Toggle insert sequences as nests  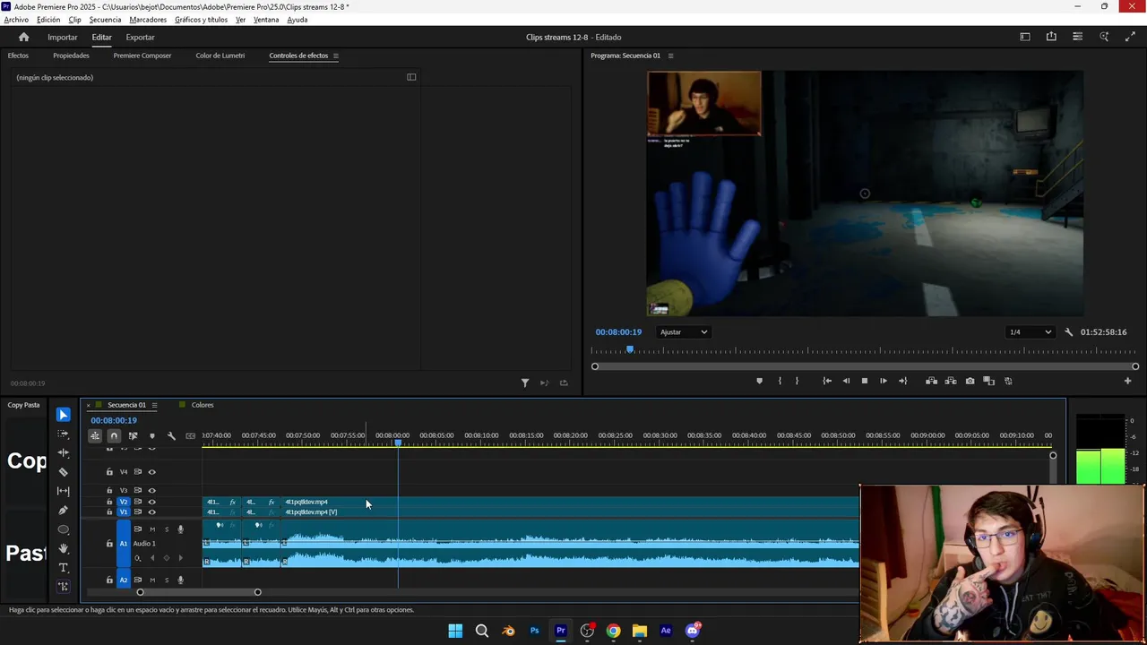95,436
